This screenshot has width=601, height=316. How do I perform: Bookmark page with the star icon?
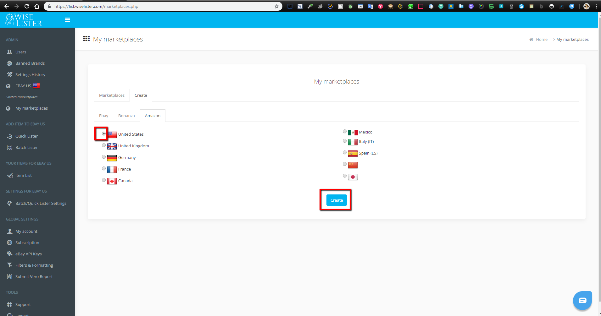point(277,6)
